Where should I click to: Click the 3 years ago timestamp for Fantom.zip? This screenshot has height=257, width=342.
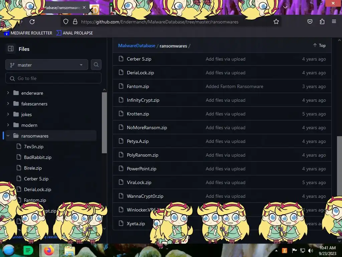(314, 86)
